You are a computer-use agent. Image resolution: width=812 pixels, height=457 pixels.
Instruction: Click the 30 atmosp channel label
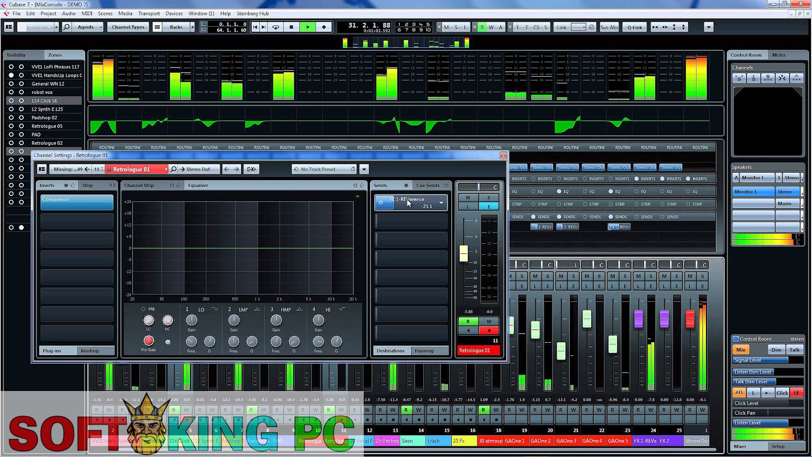pos(490,441)
